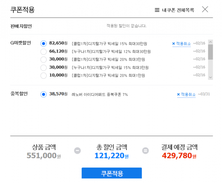This screenshot has height=183, width=222.
Task: Click the coupon list scroll up arrow
Action: [211, 42]
